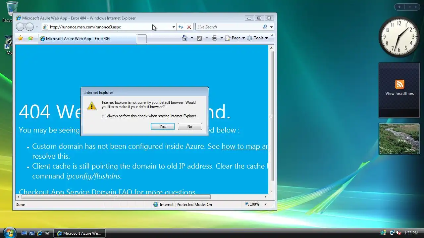424x238 pixels.
Task: Click Switch between windows quick launch icon
Action: [x=32, y=233]
